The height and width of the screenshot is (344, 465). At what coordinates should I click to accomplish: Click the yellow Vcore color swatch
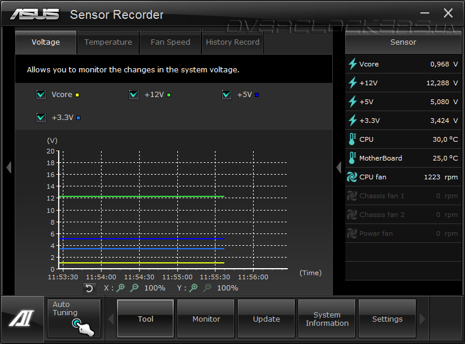coord(77,95)
